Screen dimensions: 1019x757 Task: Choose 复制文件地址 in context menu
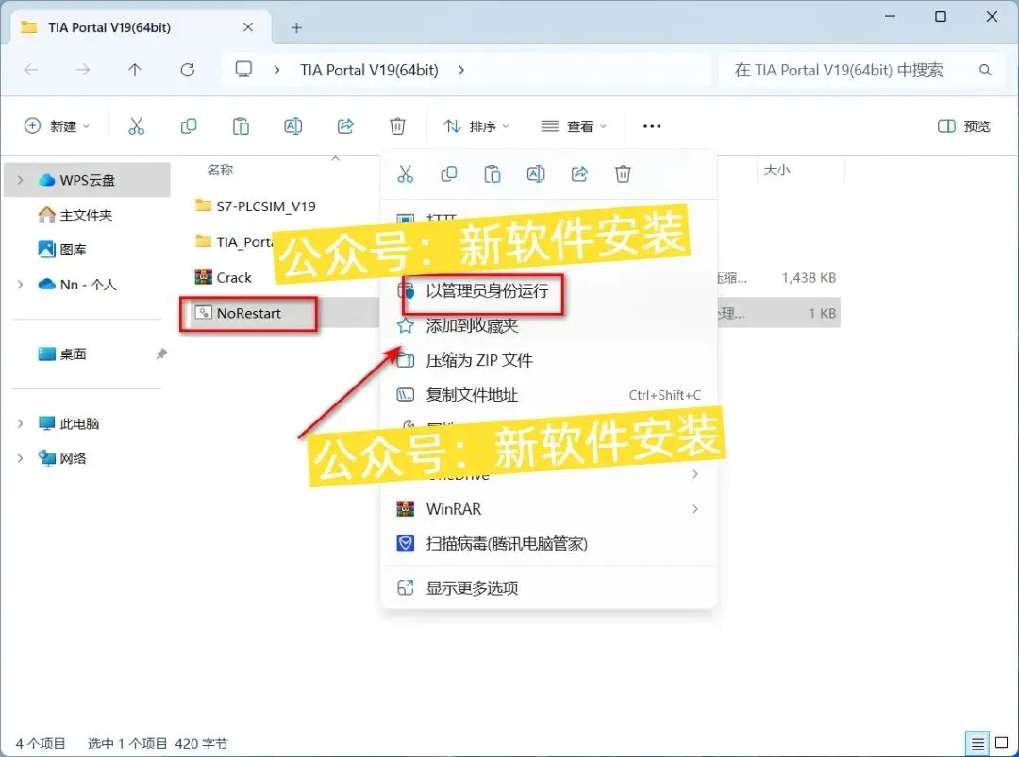549,395
